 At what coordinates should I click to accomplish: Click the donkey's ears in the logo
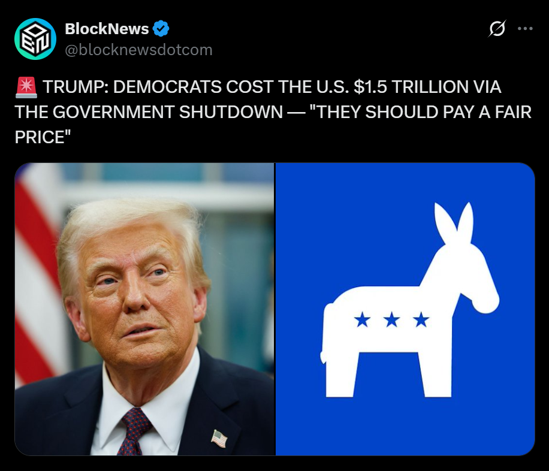click(454, 223)
